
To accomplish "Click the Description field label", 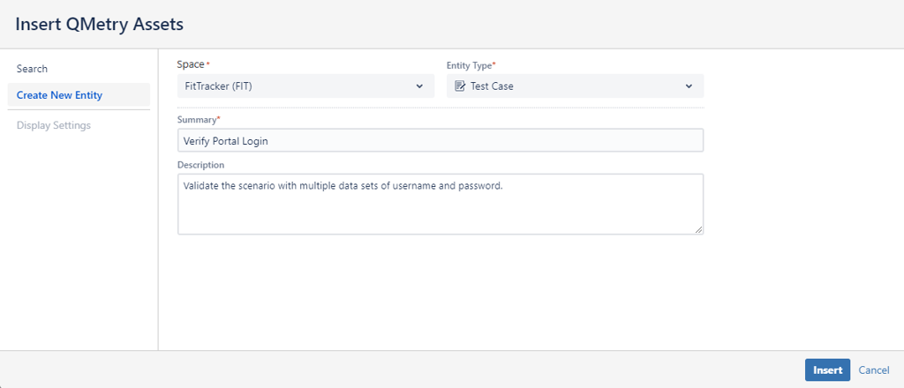I will click(x=200, y=165).
